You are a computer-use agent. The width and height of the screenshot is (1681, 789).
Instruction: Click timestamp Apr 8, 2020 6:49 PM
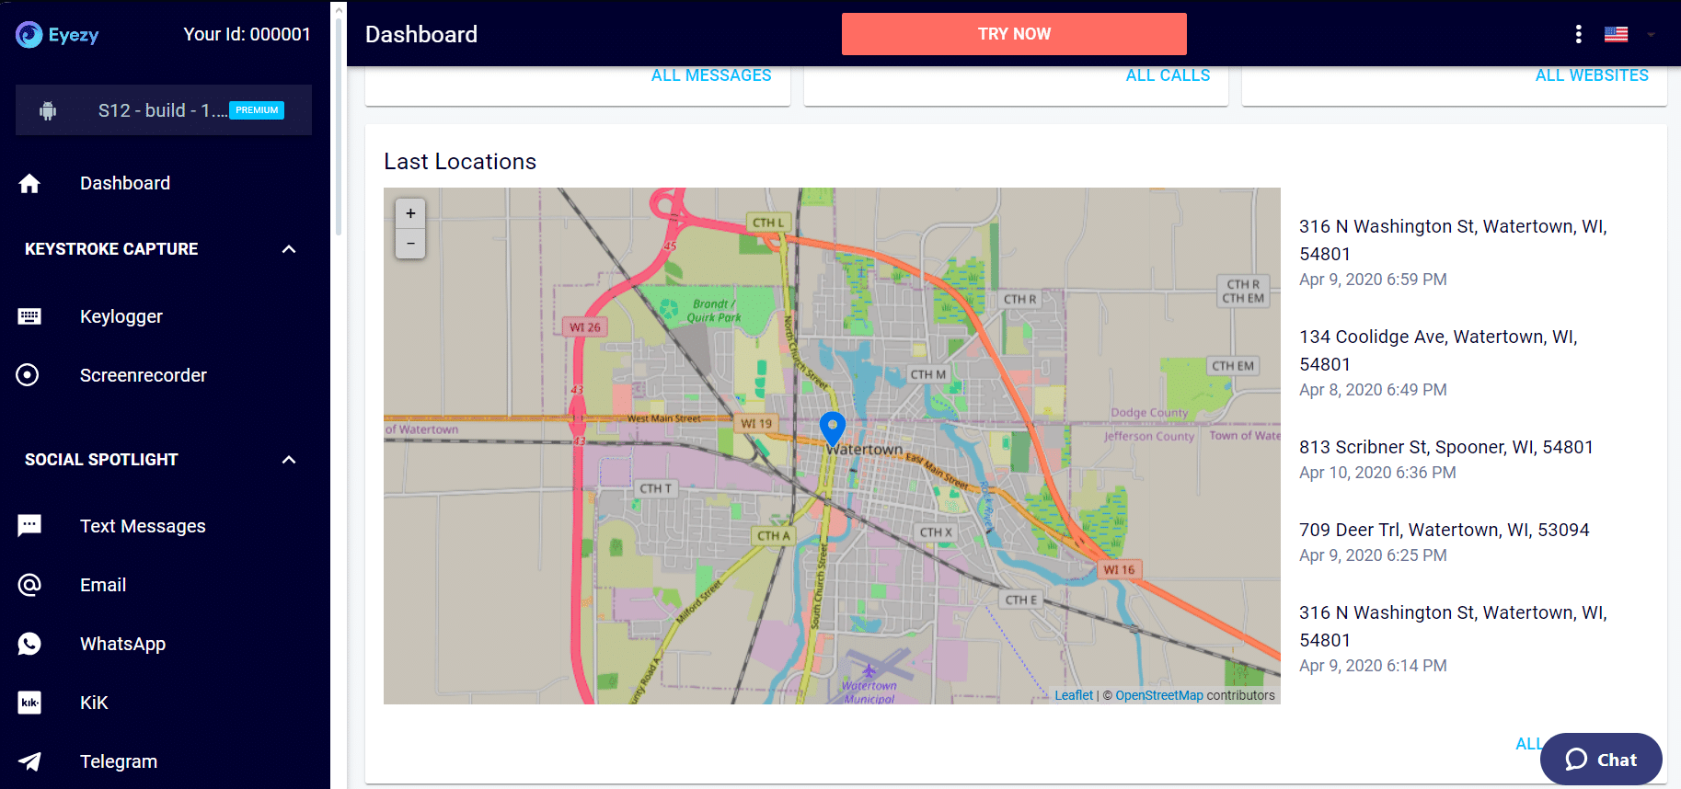[x=1373, y=390]
